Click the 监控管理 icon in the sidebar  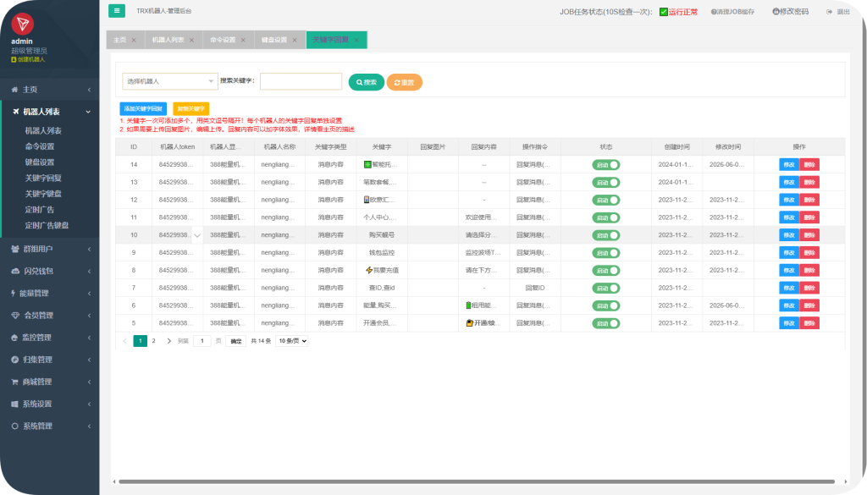(x=15, y=338)
